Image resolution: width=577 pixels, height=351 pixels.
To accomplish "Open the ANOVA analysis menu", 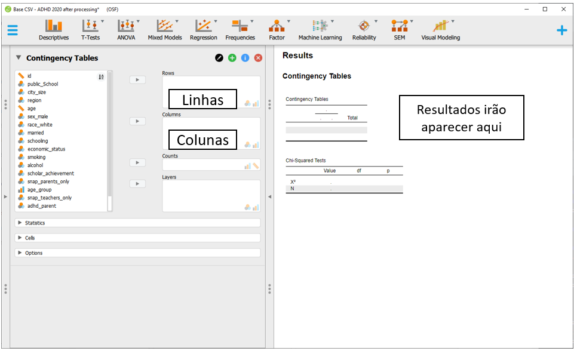I will tap(126, 30).
